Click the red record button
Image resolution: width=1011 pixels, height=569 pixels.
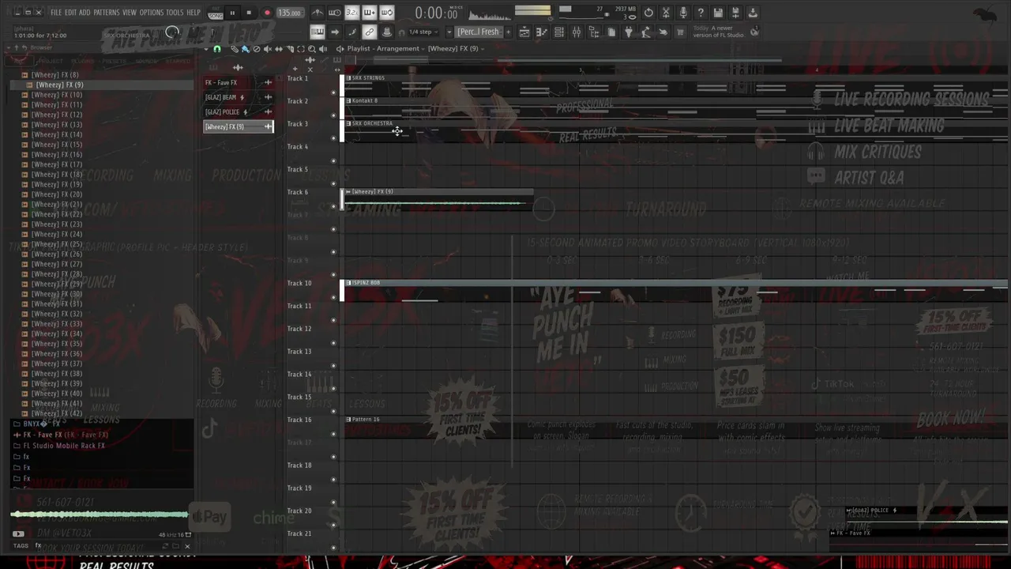267,13
